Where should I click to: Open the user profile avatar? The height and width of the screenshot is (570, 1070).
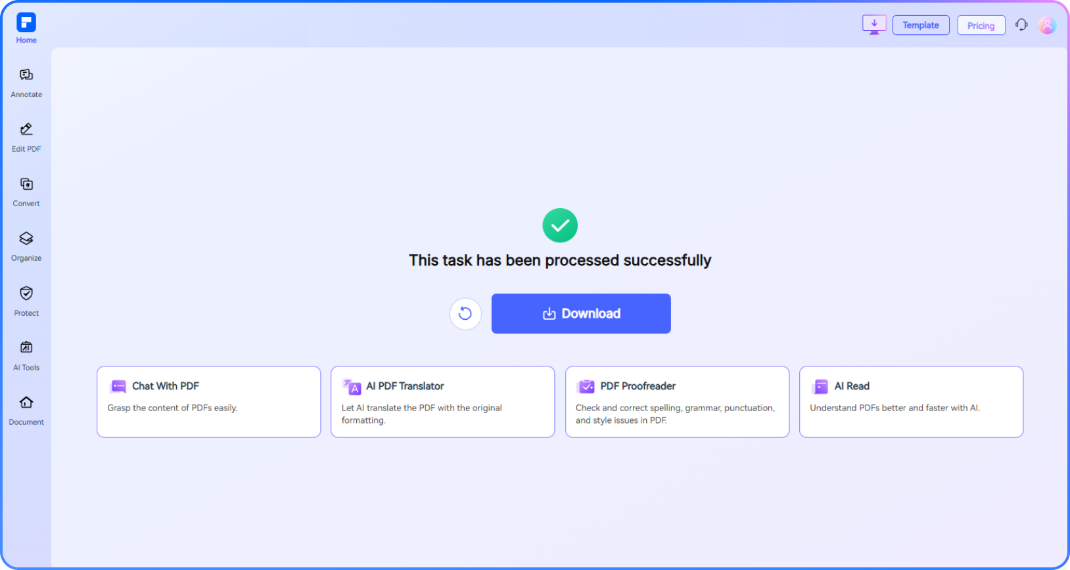1047,25
